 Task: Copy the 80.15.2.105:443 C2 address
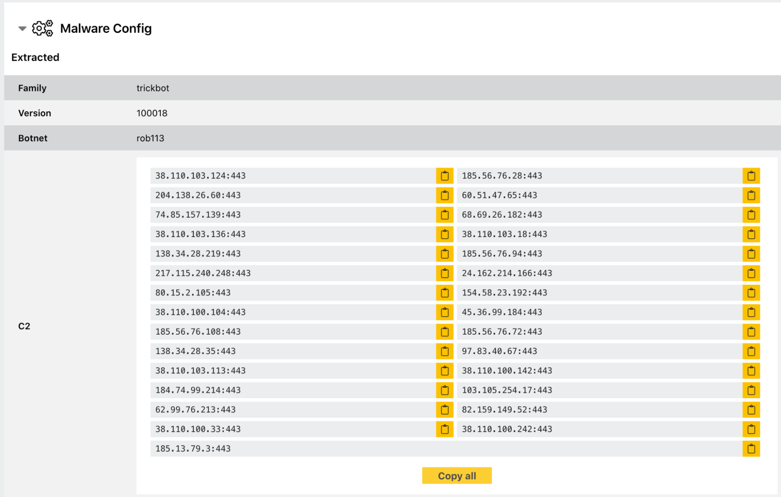click(x=444, y=292)
